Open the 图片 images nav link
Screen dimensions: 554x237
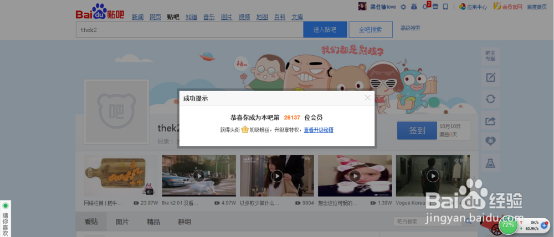(227, 17)
